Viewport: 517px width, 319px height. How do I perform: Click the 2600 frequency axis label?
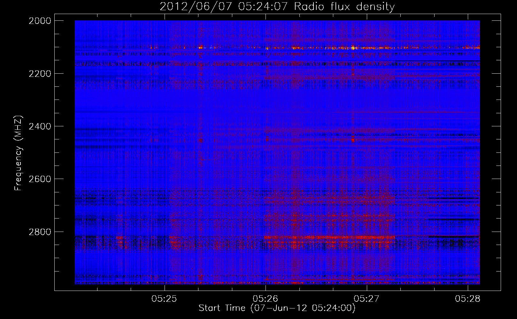(40, 179)
